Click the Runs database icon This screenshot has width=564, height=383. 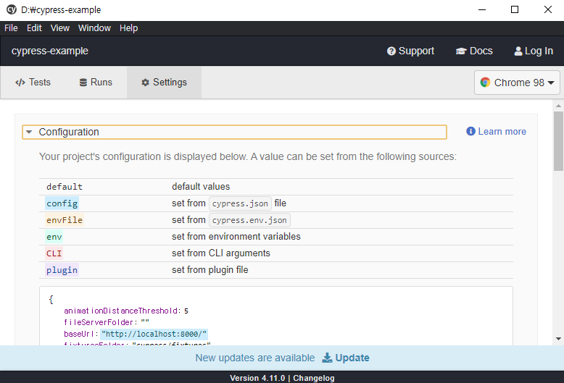click(83, 83)
